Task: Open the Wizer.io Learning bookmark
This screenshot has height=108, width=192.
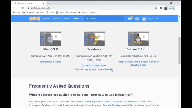Action: pyautogui.click(x=87, y=13)
